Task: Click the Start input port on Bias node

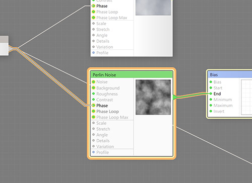Action: tap(211, 88)
